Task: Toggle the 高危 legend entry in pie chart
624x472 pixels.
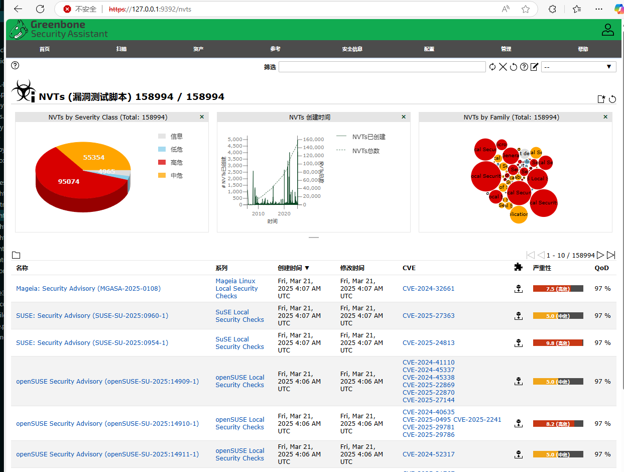Action: [x=170, y=162]
